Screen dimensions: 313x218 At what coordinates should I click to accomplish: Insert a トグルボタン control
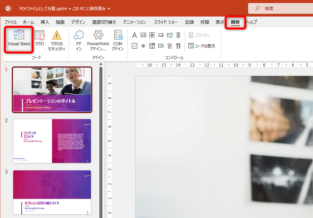point(170,46)
